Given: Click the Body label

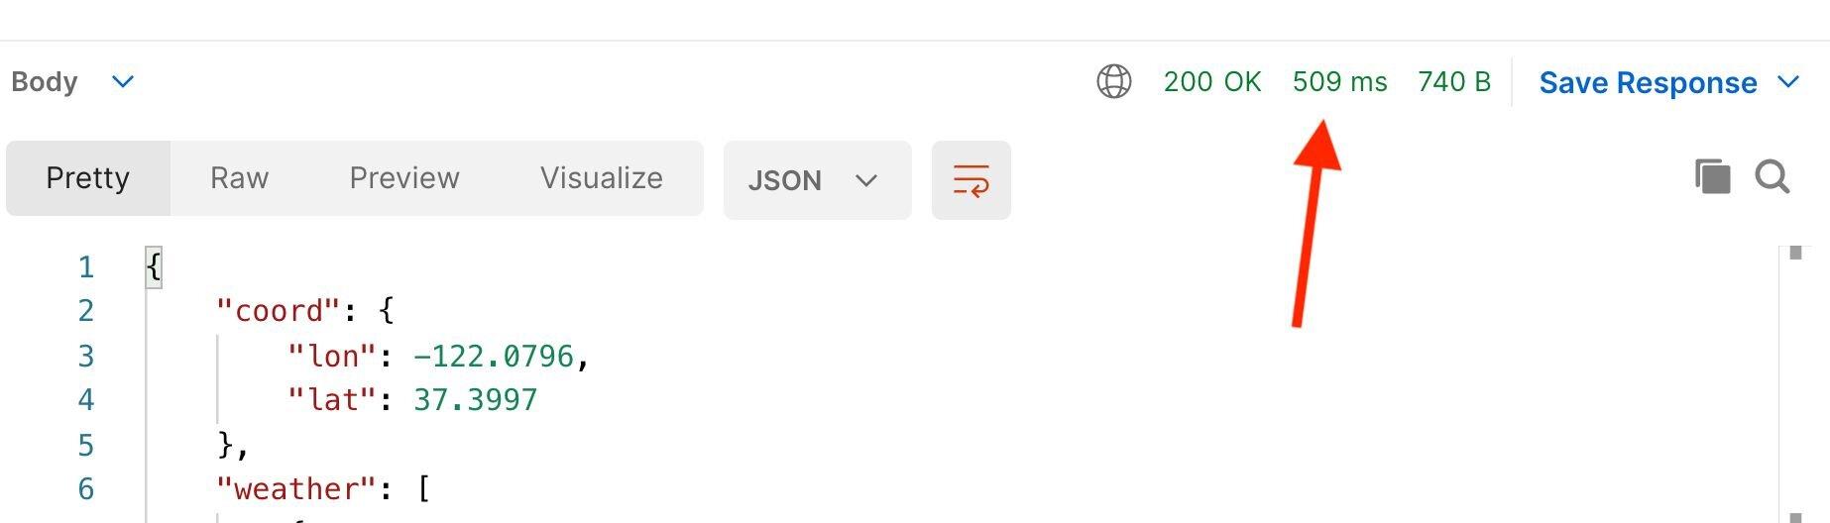Looking at the screenshot, I should coord(45,81).
